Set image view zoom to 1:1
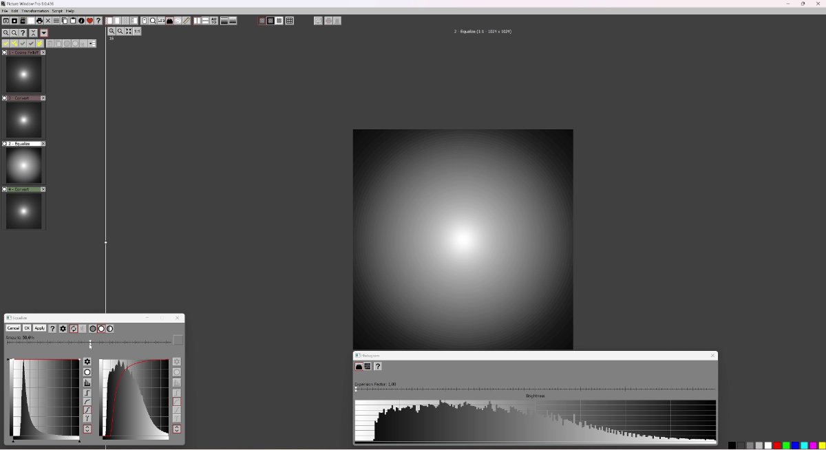Viewport: 826px width, 450px height. pyautogui.click(x=137, y=31)
